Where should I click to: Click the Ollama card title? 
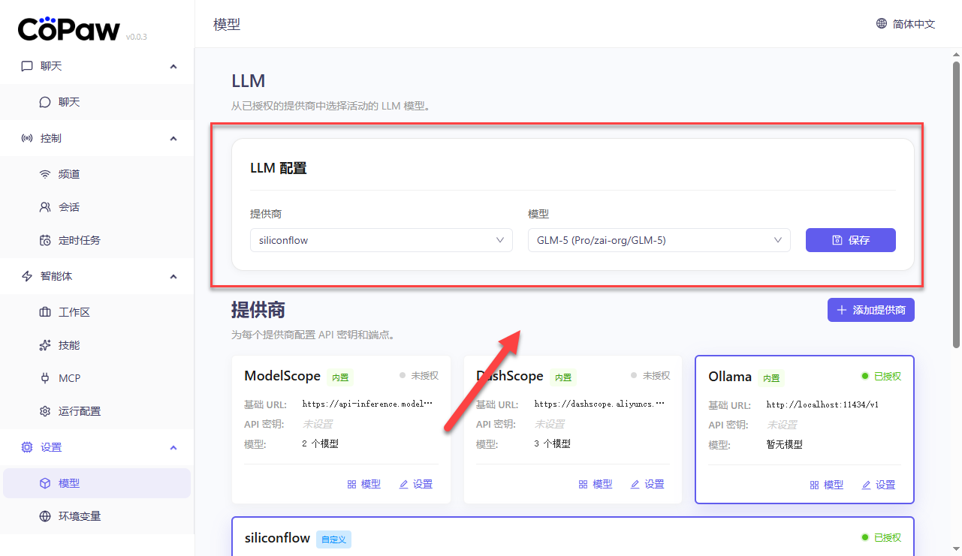pyautogui.click(x=730, y=377)
